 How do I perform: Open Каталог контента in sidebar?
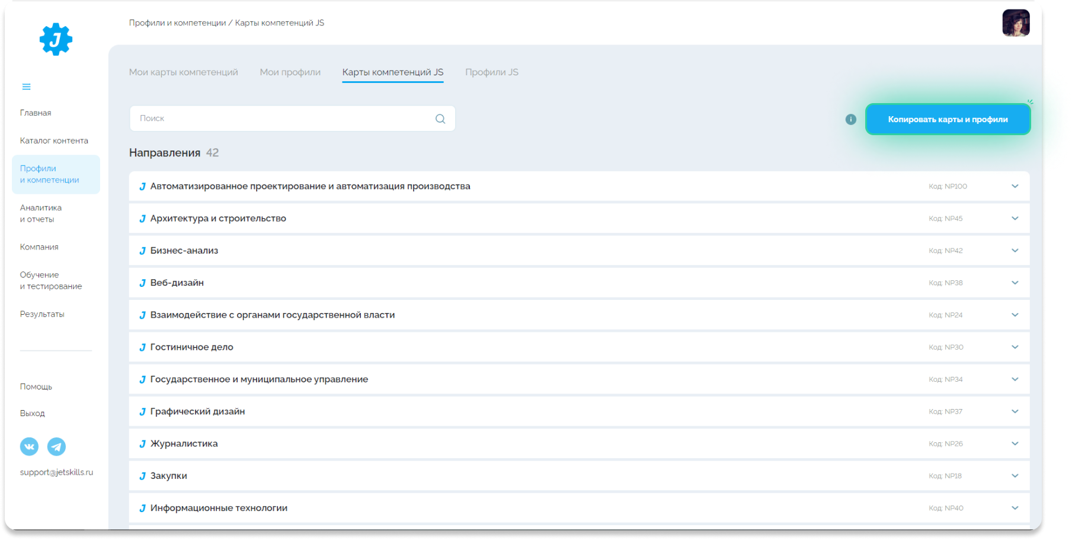[x=54, y=140]
